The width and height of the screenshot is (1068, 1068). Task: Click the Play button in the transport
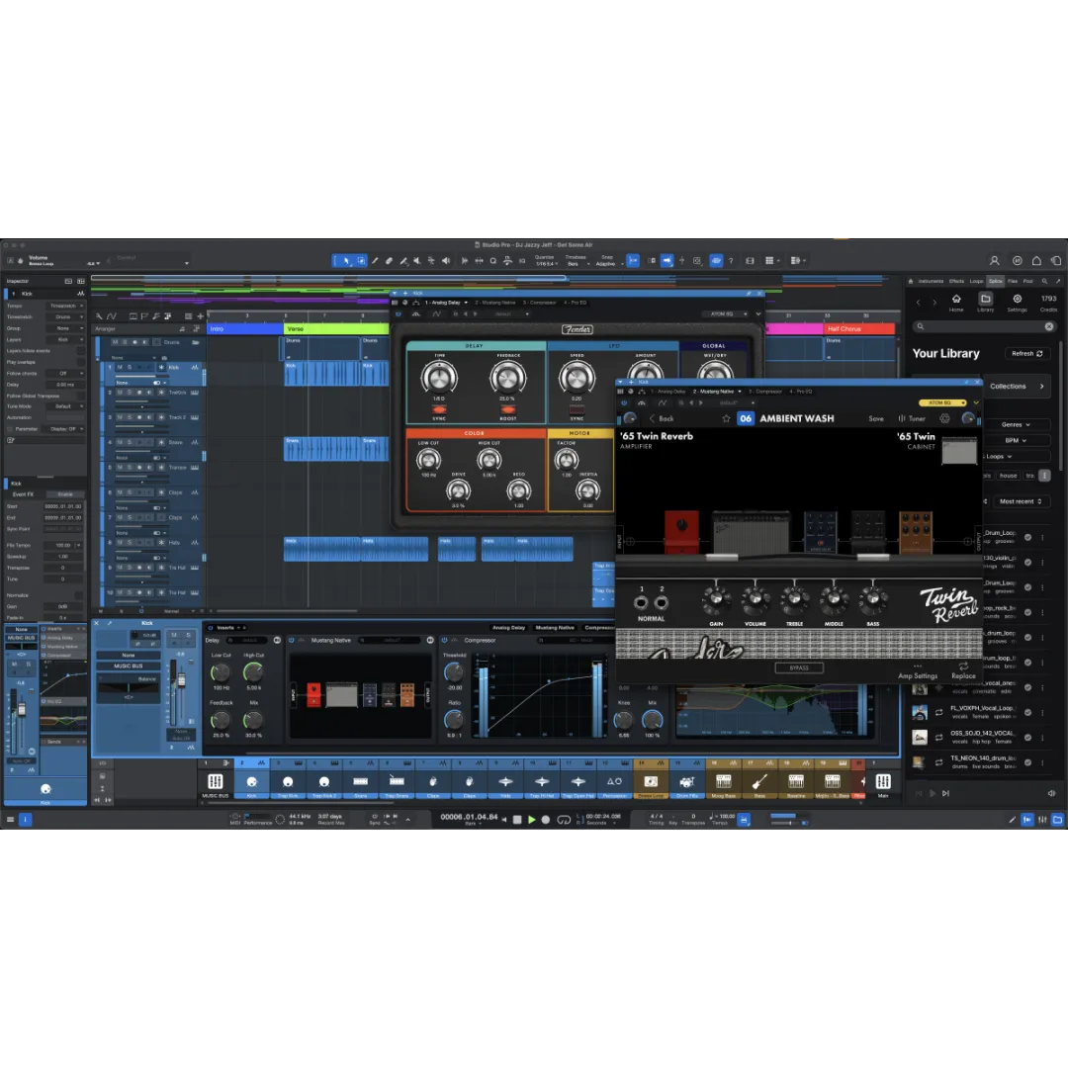[x=531, y=819]
